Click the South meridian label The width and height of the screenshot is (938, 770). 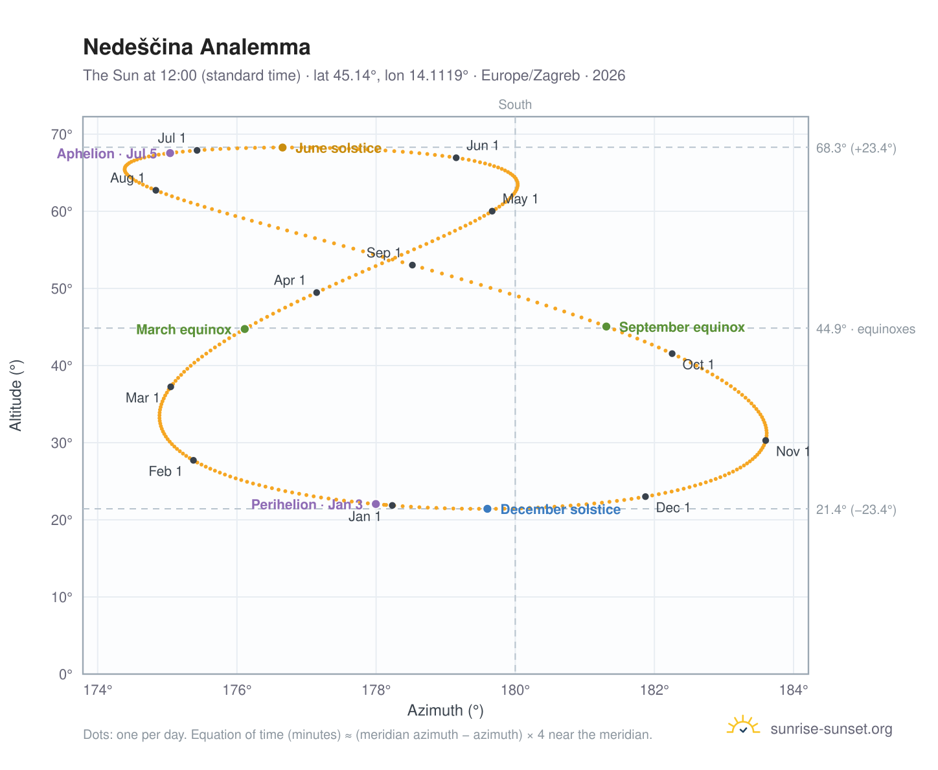pyautogui.click(x=515, y=105)
